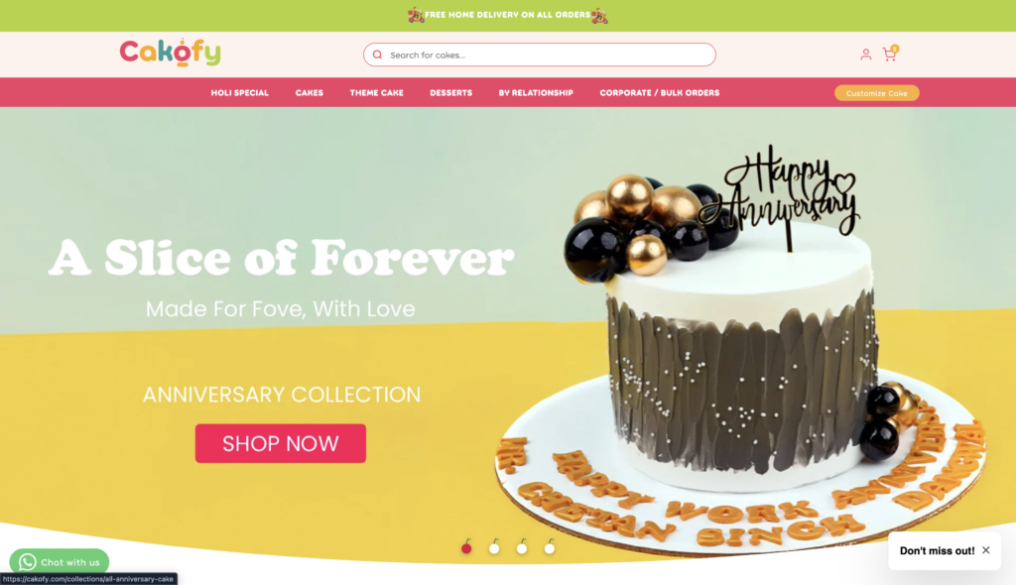Jump to the fourth carousel slide dot
Viewport: 1016px width, 585px height.
[x=550, y=547]
